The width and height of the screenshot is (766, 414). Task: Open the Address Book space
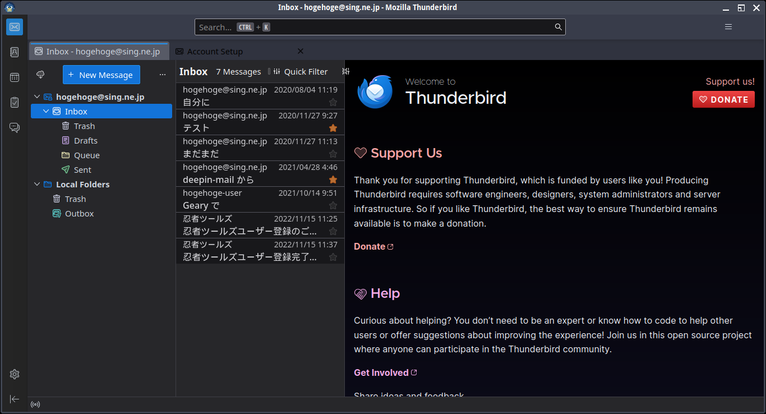(15, 52)
